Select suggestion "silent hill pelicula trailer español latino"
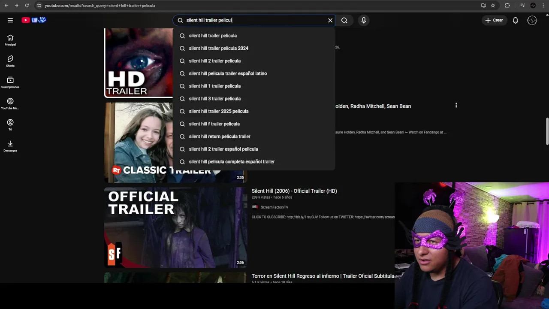549x309 pixels. click(x=254, y=73)
